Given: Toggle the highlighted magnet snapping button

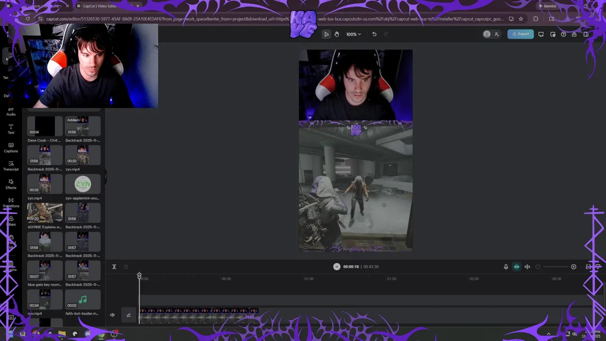Looking at the screenshot, I should 517,267.
